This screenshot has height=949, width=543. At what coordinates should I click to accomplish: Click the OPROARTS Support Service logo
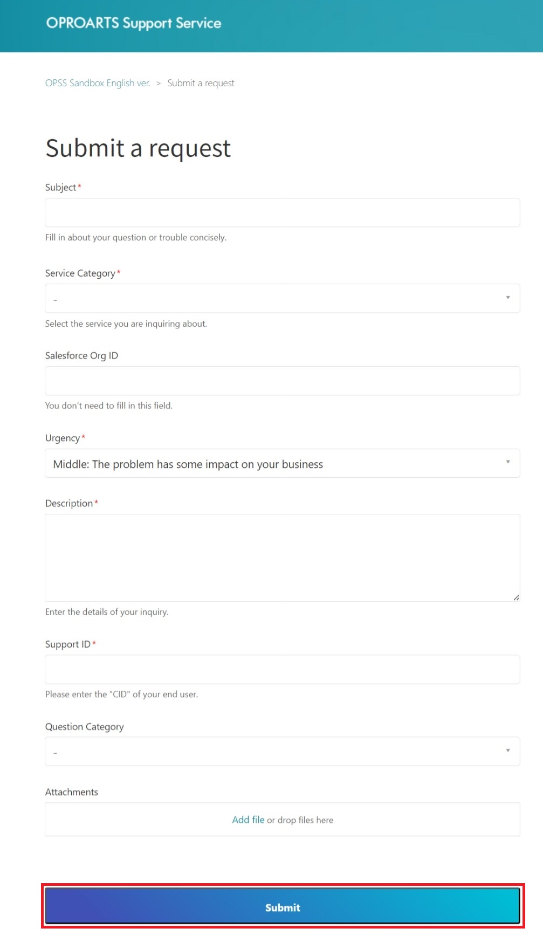[133, 23]
